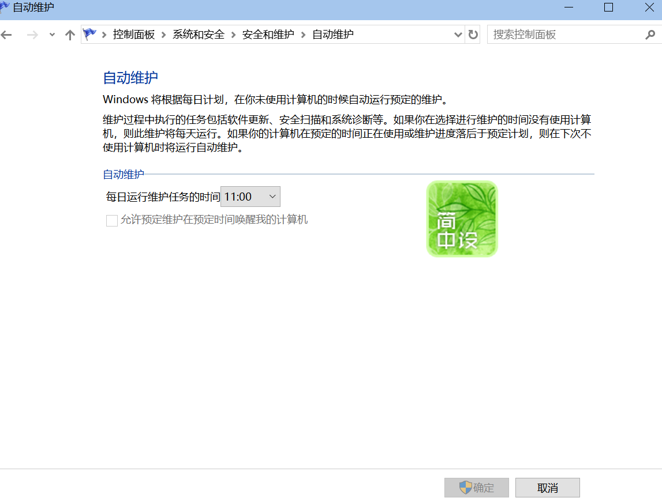Expand the chevron after 安全和维护
Viewport: 662px width, 498px height.
pos(303,35)
